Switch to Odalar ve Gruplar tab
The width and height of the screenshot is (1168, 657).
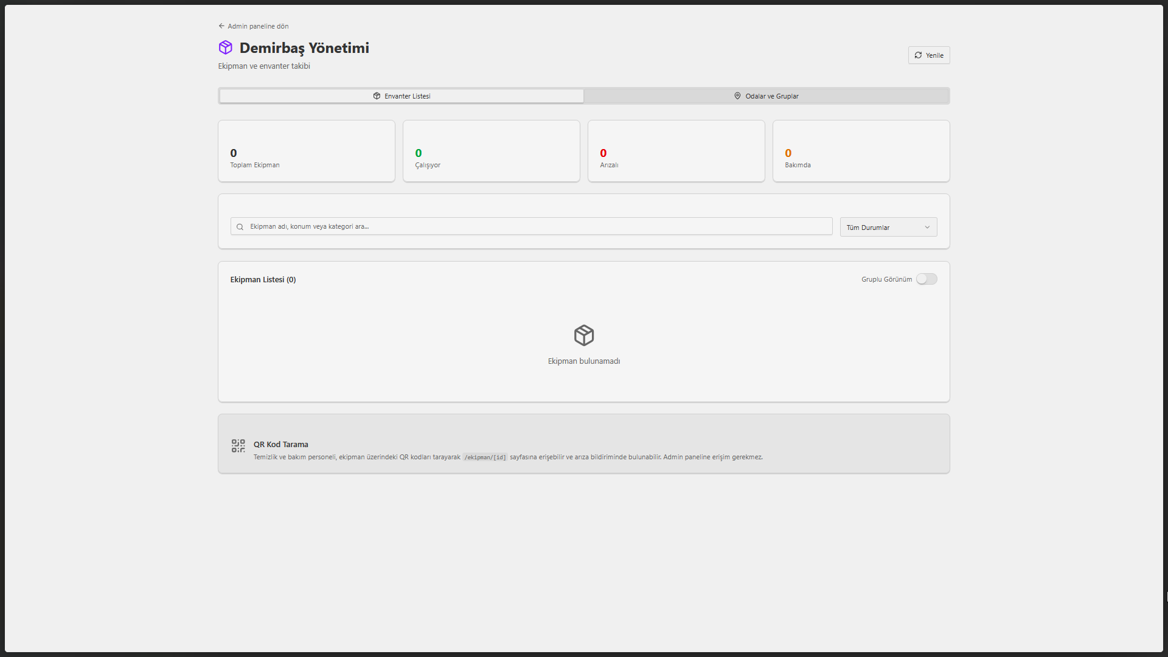pos(766,96)
